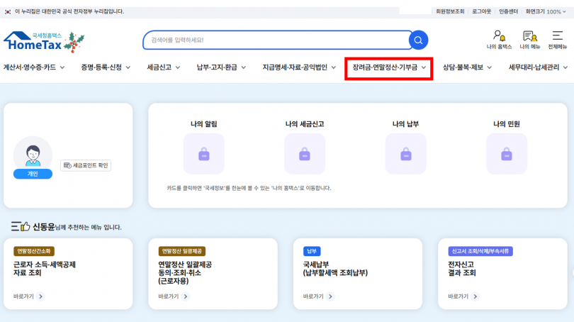This screenshot has height=322, width=574.
Task: Click the 개인 profile avatar
Action: 33,155
